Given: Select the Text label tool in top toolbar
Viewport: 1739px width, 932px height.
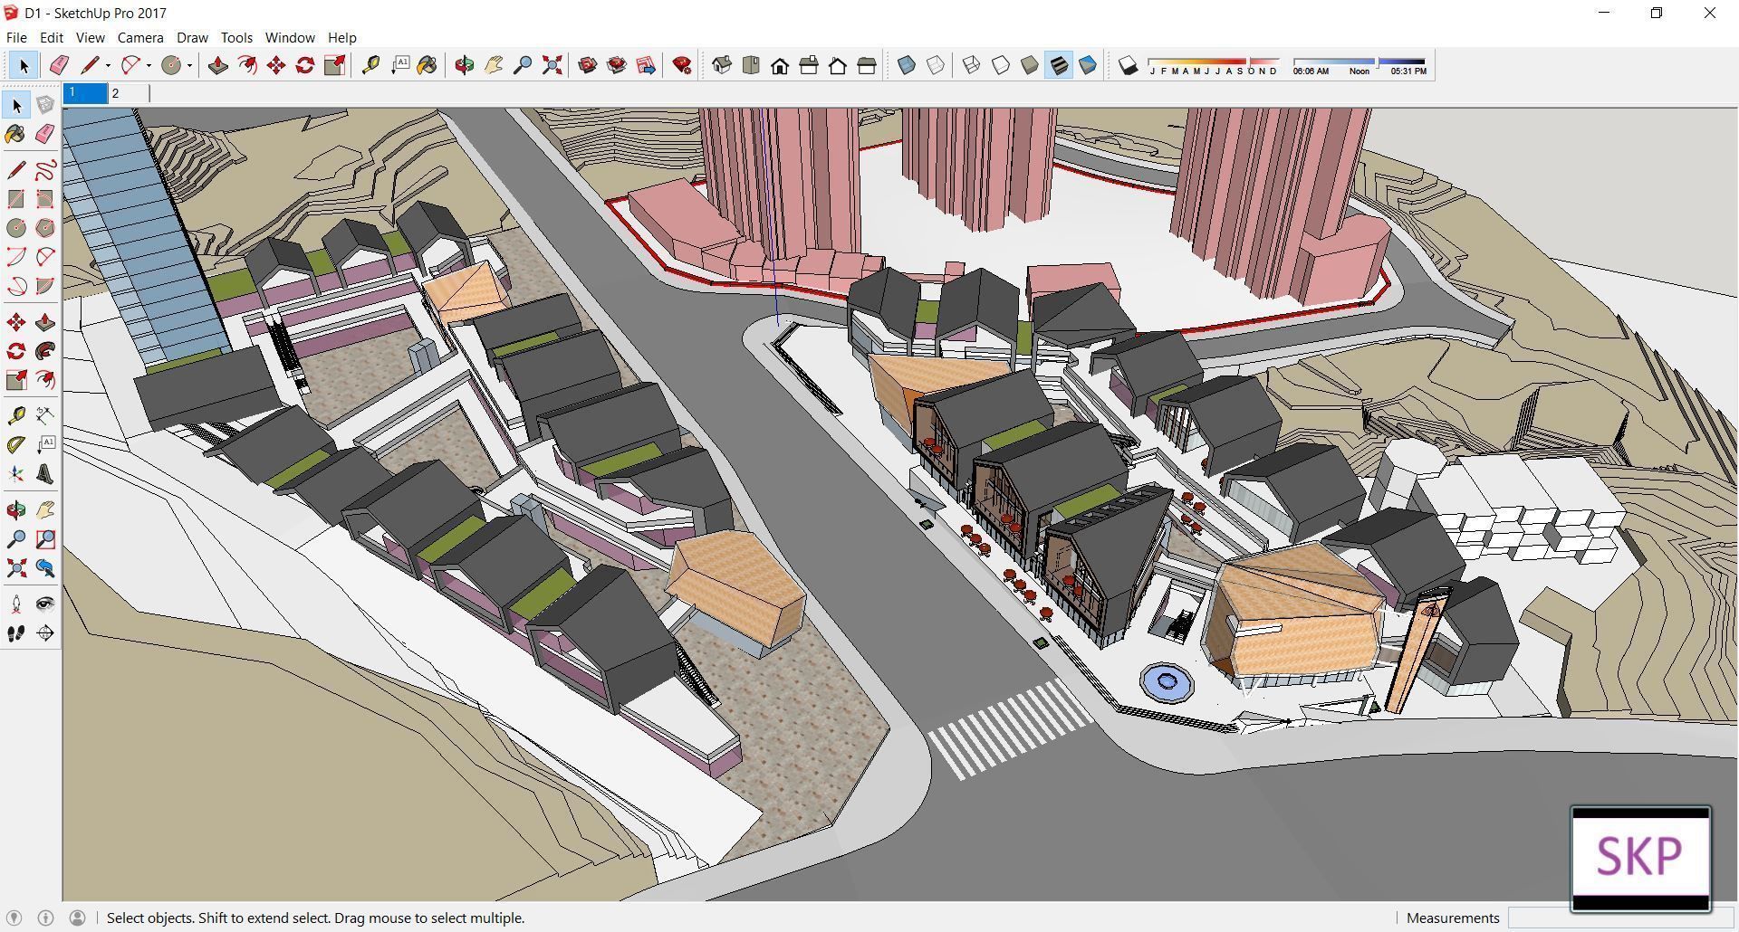Looking at the screenshot, I should pyautogui.click(x=399, y=65).
